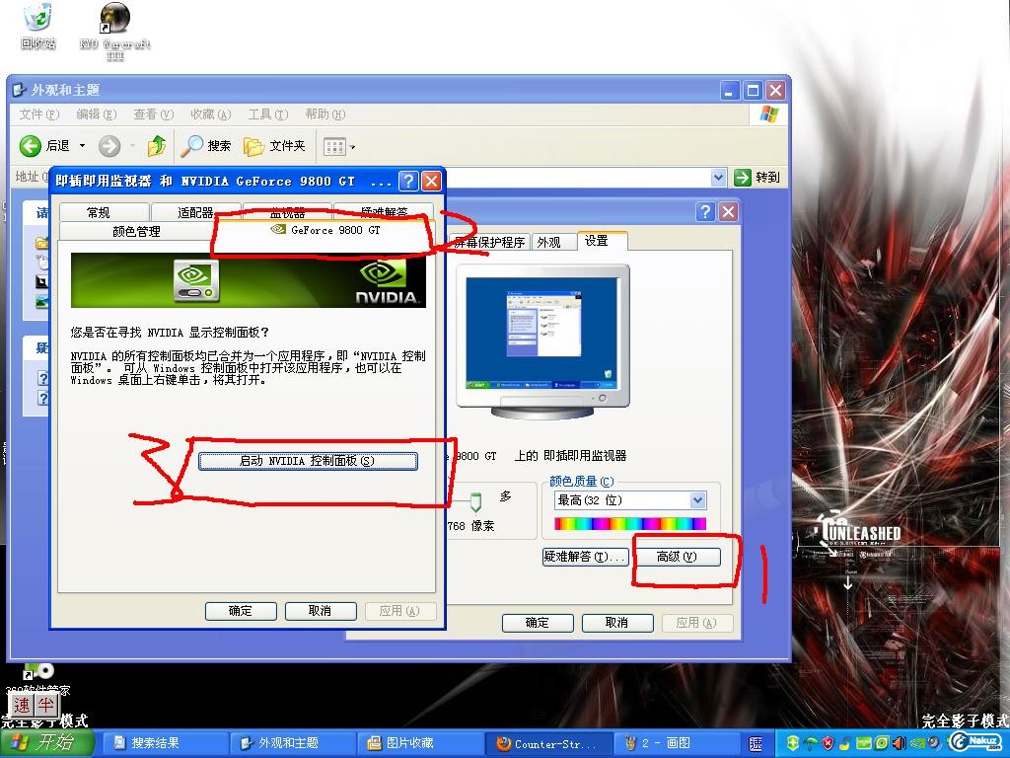Open the 帮助 menu
The image size is (1010, 758).
[x=325, y=114]
